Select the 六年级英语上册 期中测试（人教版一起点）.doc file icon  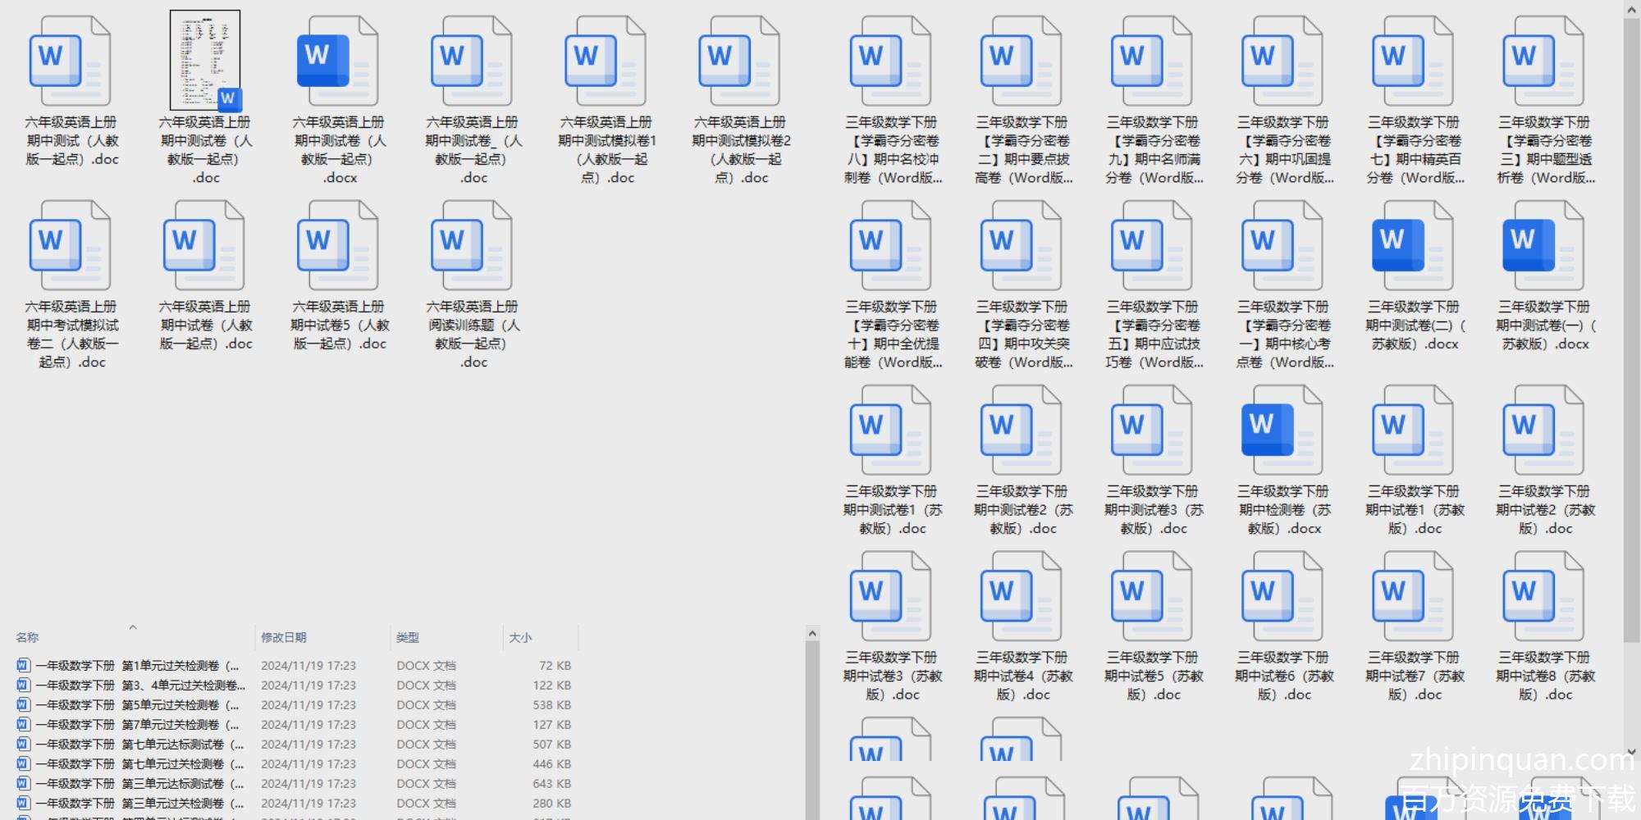pyautogui.click(x=70, y=61)
